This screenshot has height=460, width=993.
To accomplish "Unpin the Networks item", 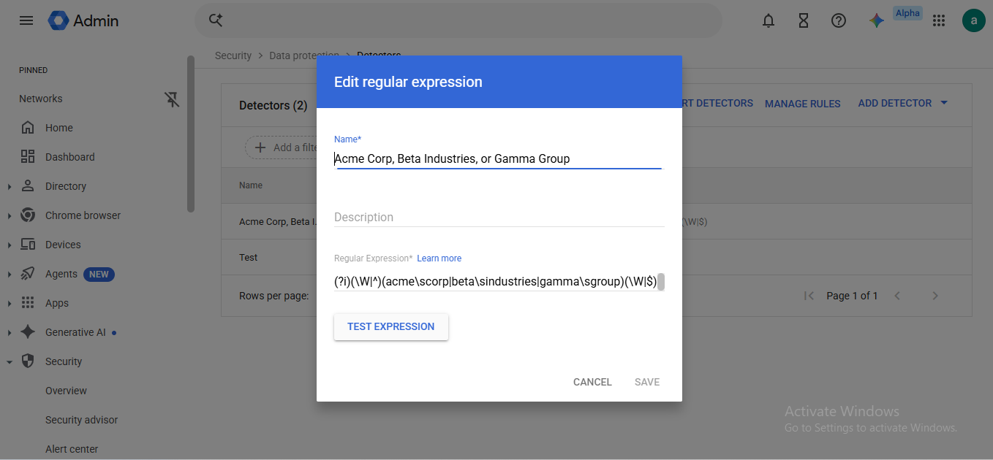I will (173, 99).
